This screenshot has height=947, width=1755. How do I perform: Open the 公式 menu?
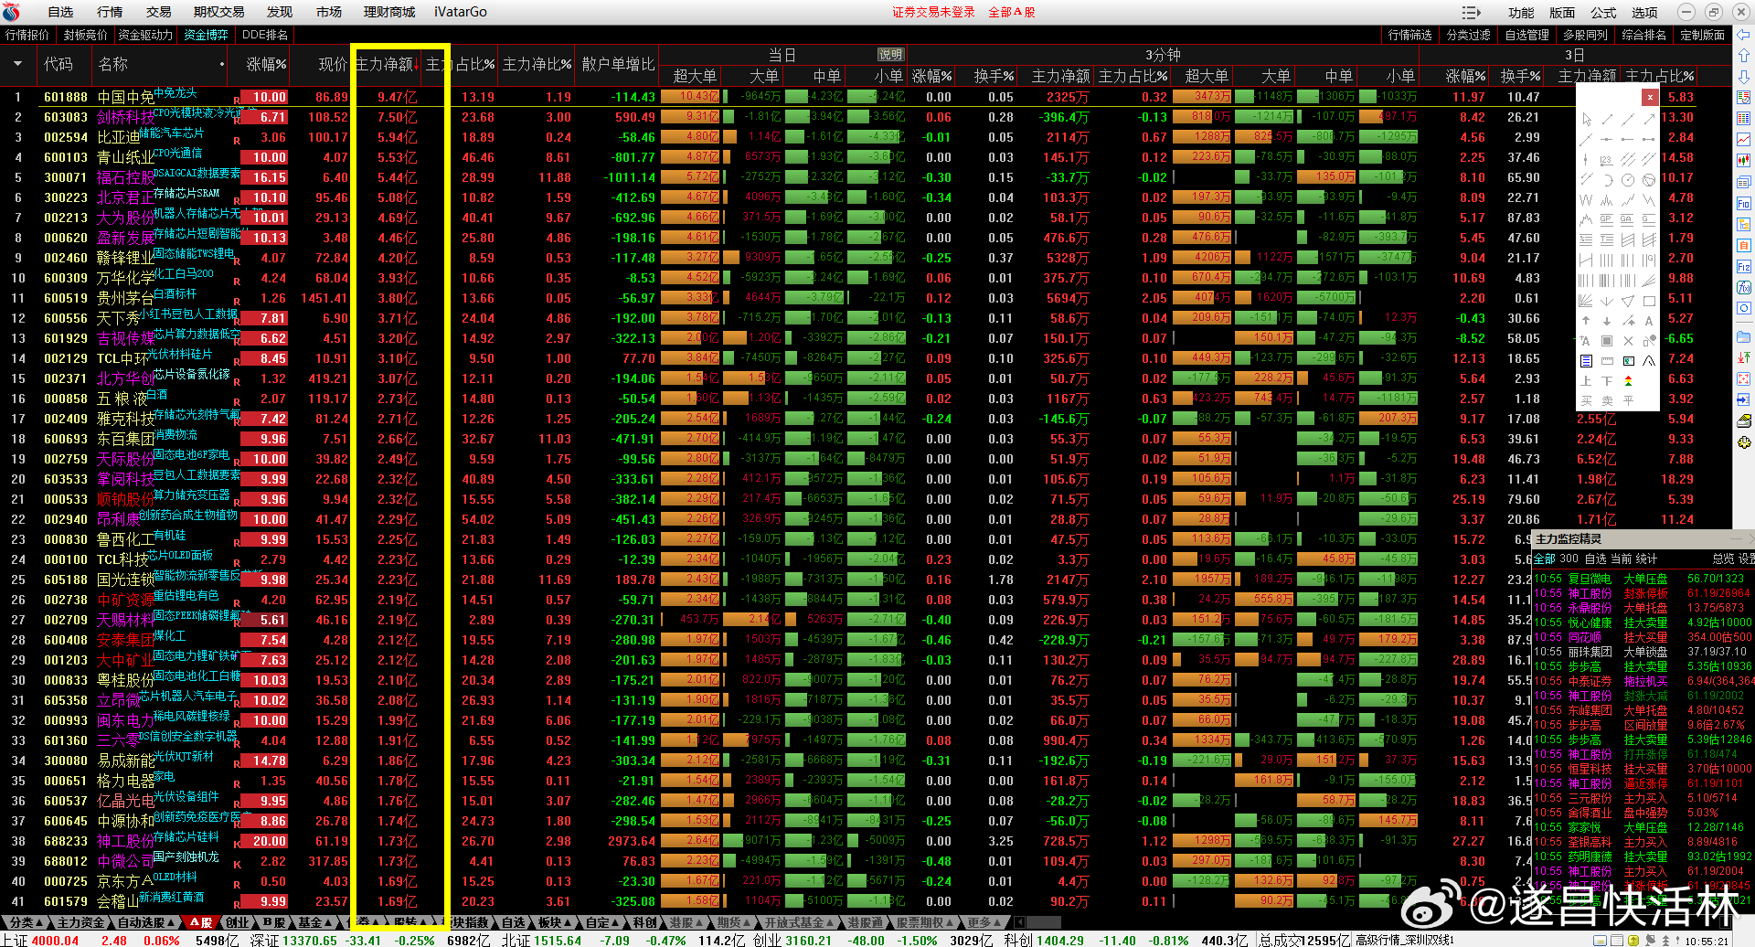tap(1603, 12)
